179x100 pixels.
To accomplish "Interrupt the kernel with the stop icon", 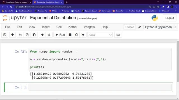I will (x=70, y=35).
